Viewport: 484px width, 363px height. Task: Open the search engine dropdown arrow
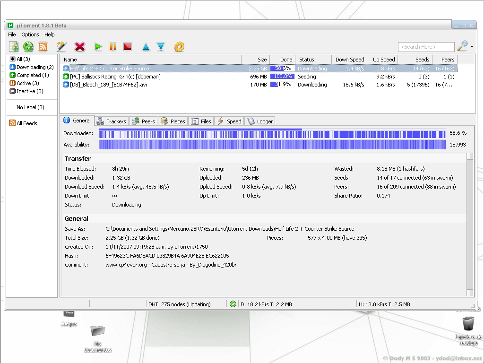click(472, 47)
